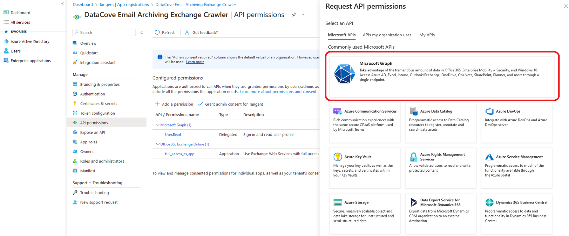The height and width of the screenshot is (236, 569).
Task: Click the All services list icon
Action: coord(6,22)
